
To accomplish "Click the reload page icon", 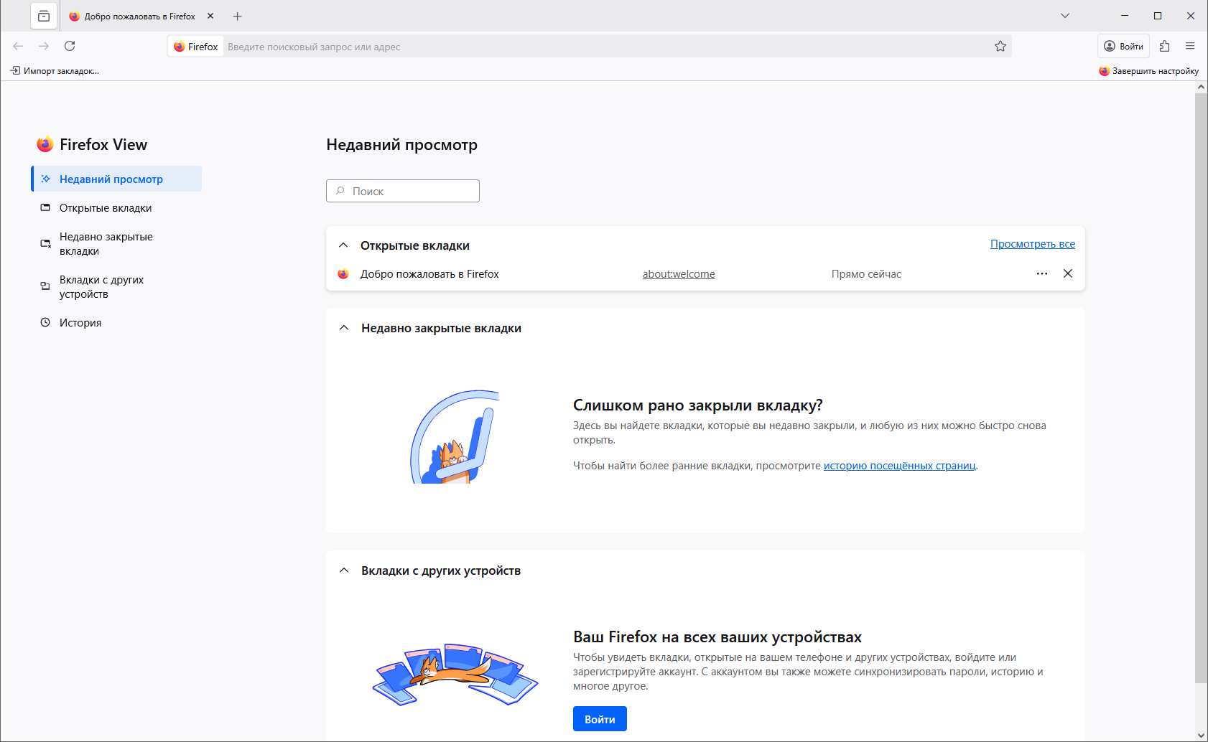I will click(x=70, y=46).
